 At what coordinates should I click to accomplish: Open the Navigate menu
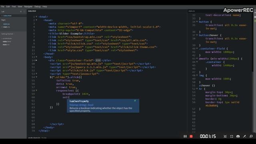[28, 7]
